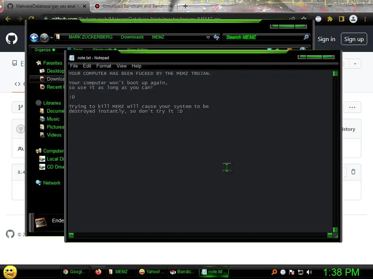Image resolution: width=373 pixels, height=279 pixels.
Task: Open the File menu in Notepad
Action: click(74, 66)
